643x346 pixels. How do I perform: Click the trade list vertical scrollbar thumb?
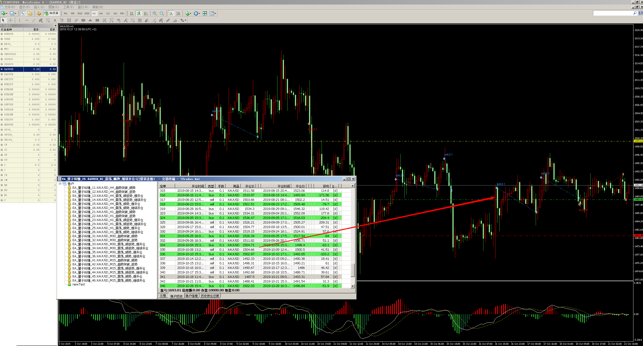[x=353, y=270]
